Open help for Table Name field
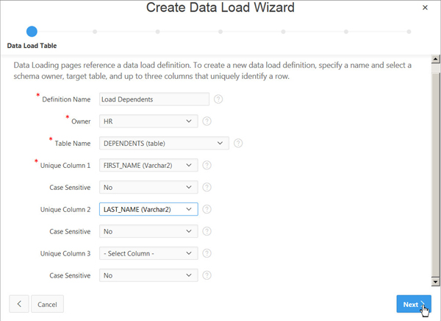This screenshot has width=441, height=321. coord(238,143)
